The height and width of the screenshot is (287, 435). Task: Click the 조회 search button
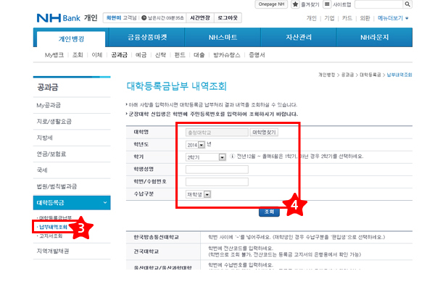pos(269,212)
